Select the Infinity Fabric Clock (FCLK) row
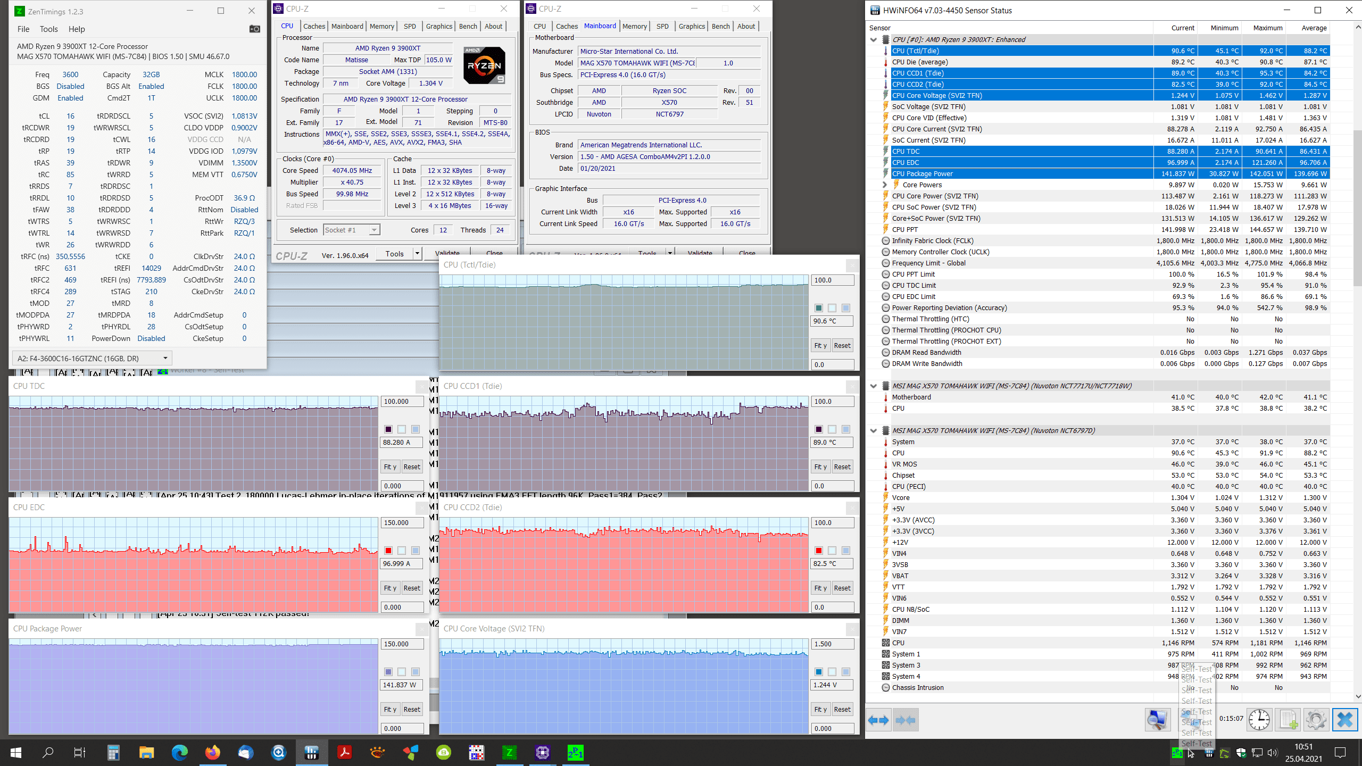This screenshot has width=1362, height=766. [x=1110, y=240]
